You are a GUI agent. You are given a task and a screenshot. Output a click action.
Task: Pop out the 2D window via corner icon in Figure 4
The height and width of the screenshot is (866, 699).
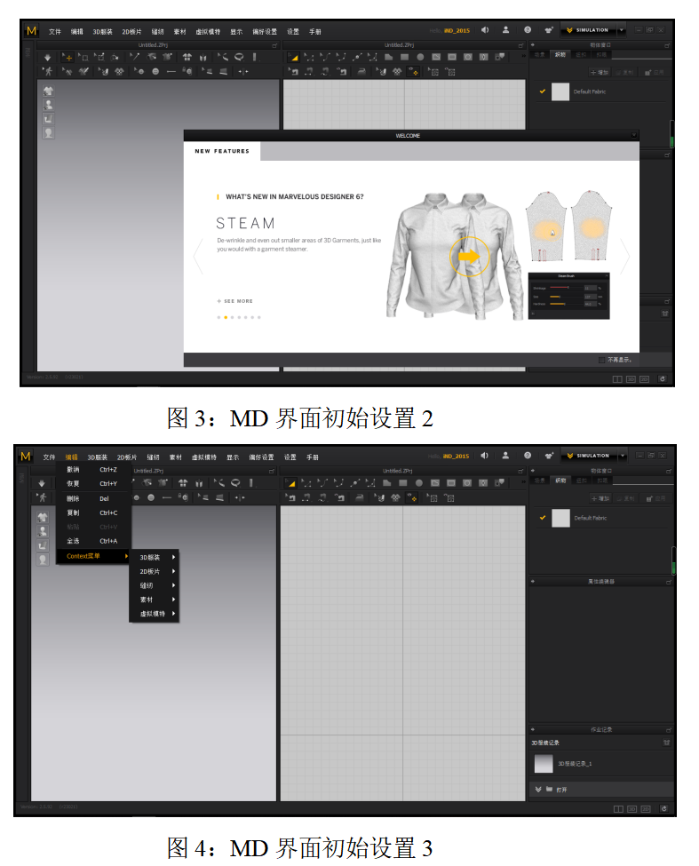pos(520,471)
